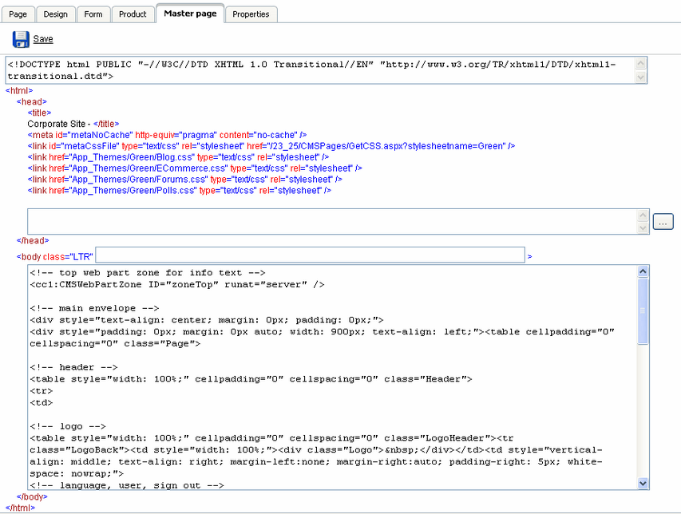Viewport: 681px width, 514px height.
Task: Select the Master page tab
Action: 190,14
